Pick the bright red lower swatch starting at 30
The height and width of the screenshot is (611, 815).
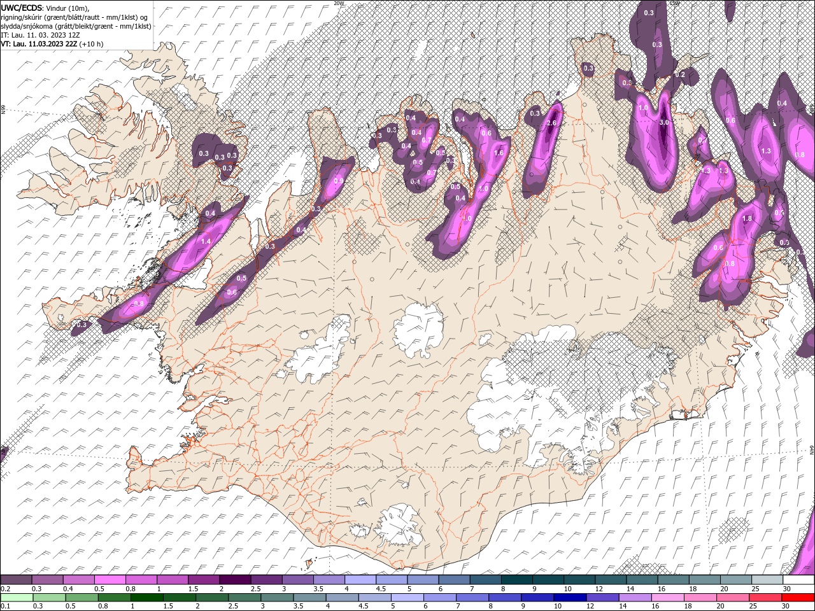click(797, 597)
